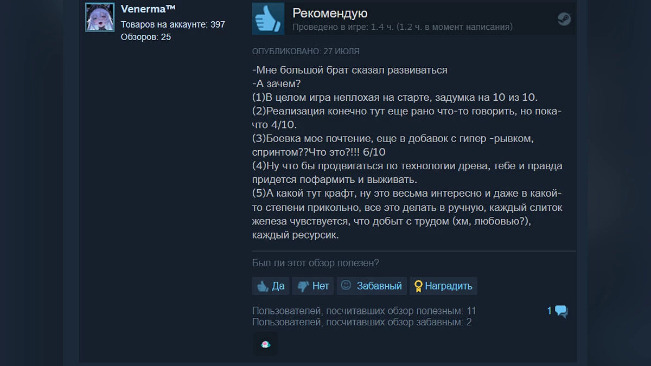Click the thumbs-up icon in the Да button
This screenshot has height=366, width=651.
263,286
